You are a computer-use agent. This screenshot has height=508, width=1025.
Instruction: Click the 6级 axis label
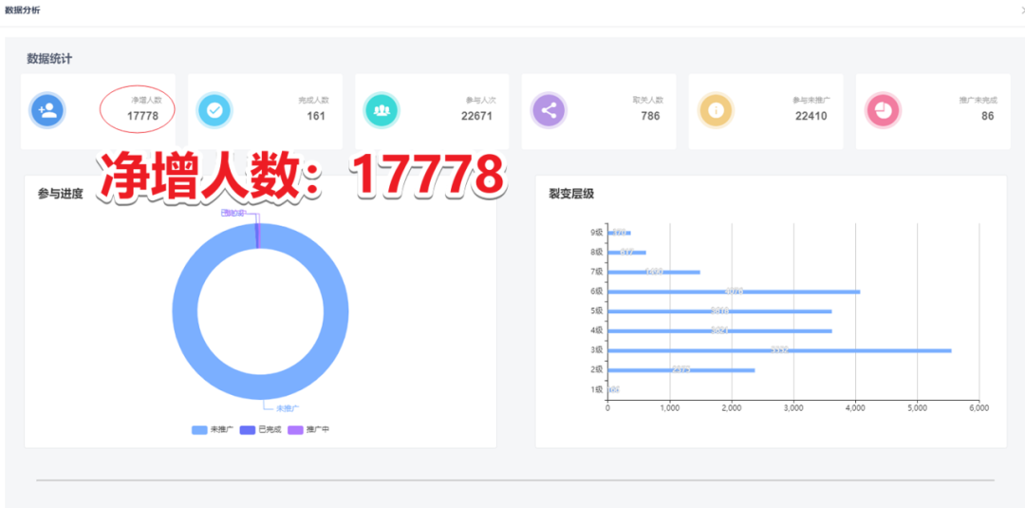coord(596,292)
